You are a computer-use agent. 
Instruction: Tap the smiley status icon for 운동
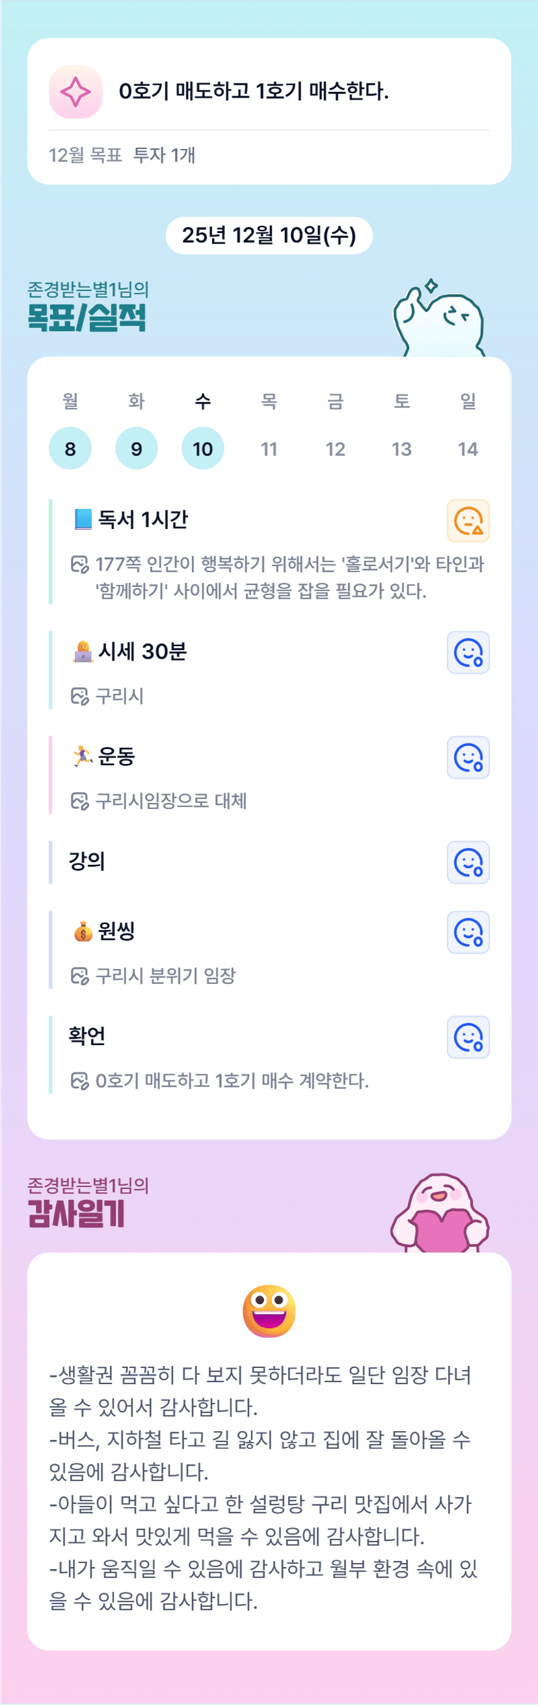468,757
